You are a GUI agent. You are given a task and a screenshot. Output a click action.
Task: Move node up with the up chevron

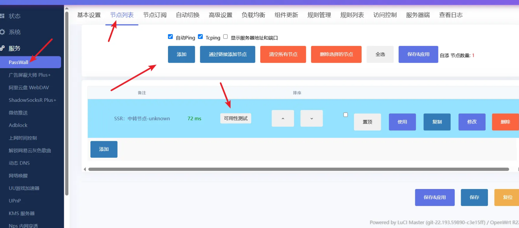(x=283, y=118)
